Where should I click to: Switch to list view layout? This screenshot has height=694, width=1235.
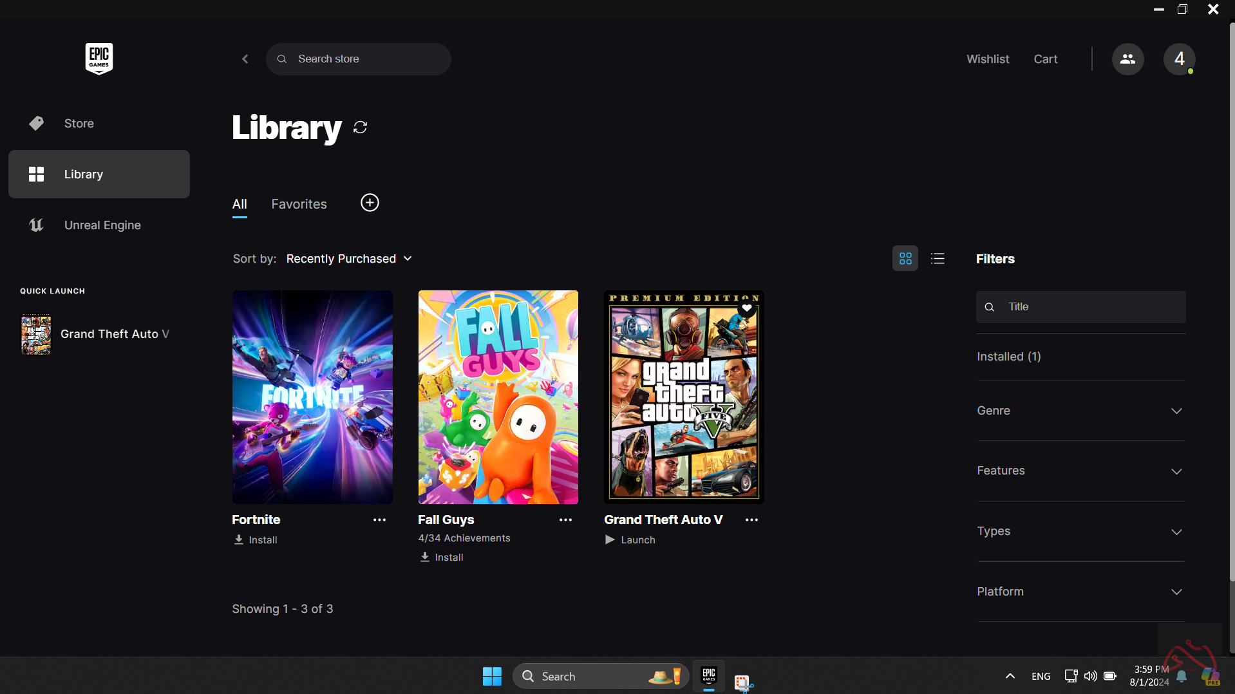[x=938, y=259]
